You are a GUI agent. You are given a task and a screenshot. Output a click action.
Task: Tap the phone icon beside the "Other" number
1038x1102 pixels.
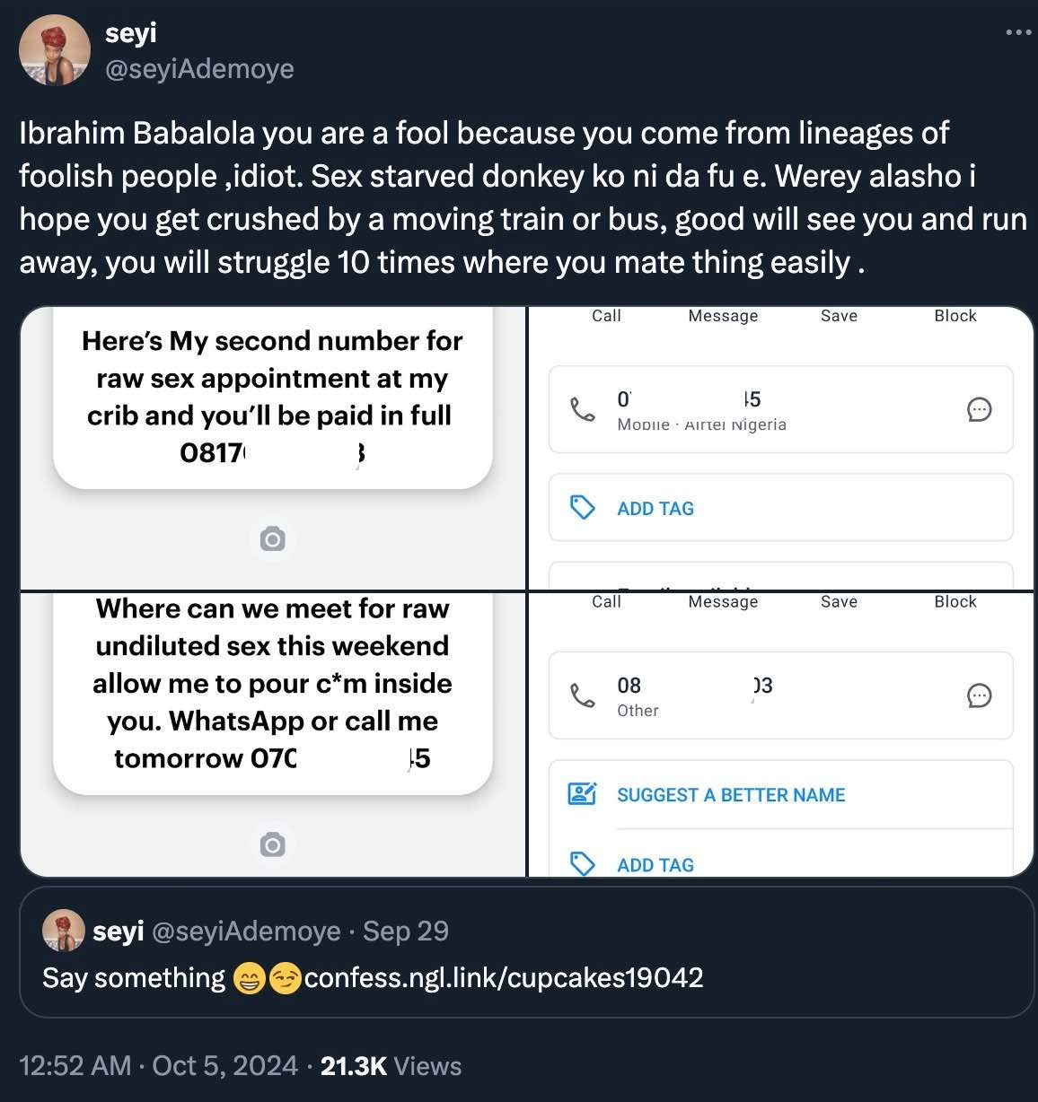583,696
